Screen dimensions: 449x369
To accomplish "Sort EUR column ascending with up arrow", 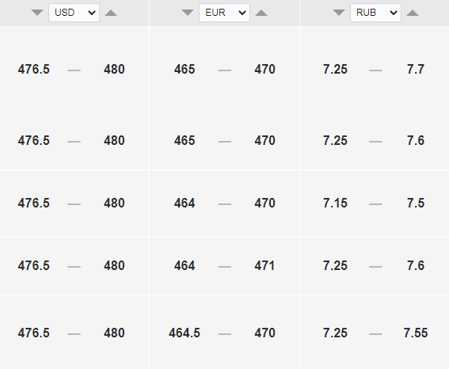I will pyautogui.click(x=261, y=13).
